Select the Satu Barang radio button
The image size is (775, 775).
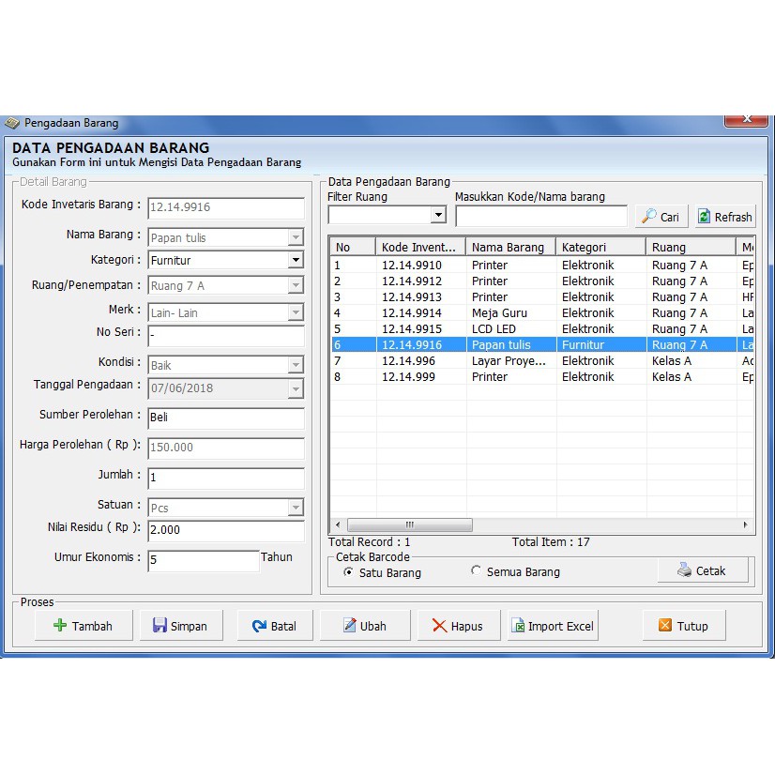coord(348,571)
